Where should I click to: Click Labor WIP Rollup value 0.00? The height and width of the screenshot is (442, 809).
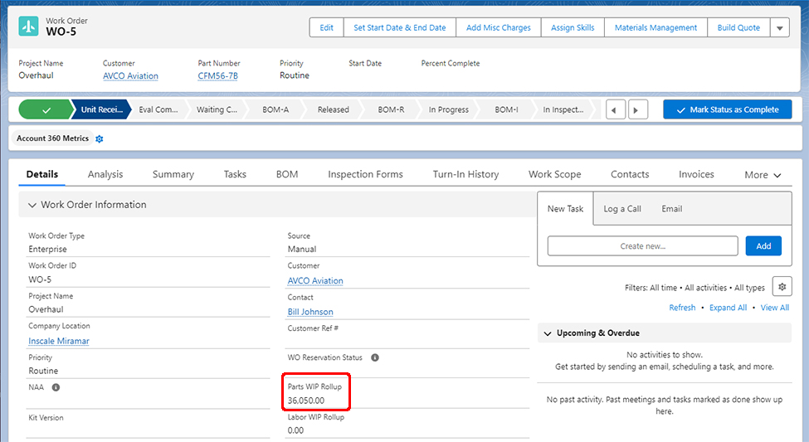coord(295,430)
